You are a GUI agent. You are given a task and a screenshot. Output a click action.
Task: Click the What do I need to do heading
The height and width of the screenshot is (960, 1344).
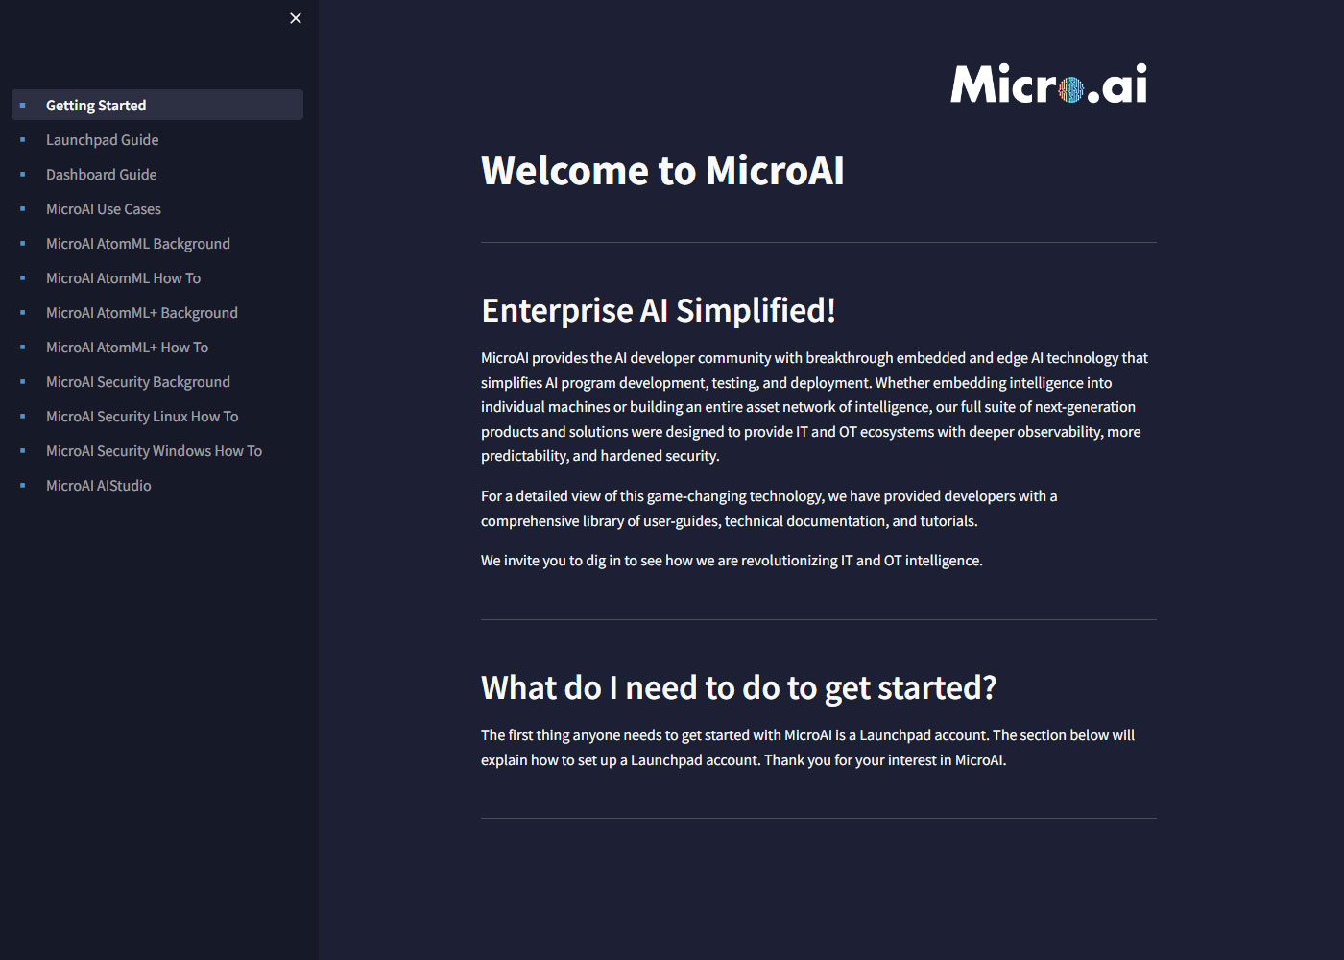point(738,687)
